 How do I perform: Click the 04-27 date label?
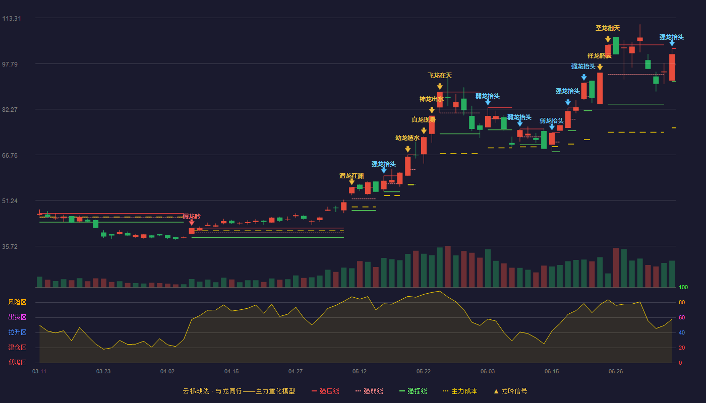tap(296, 371)
